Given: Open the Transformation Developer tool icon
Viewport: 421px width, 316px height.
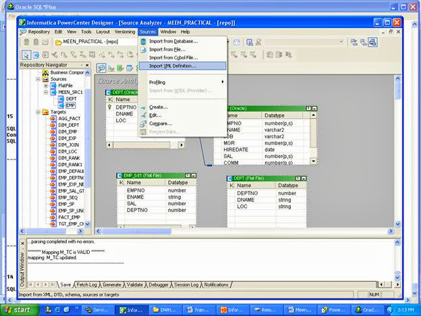Looking at the screenshot, I should click(x=119, y=68).
